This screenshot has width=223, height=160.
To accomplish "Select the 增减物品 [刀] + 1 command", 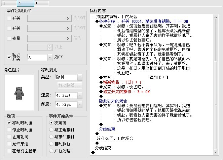I will [x=120, y=82].
